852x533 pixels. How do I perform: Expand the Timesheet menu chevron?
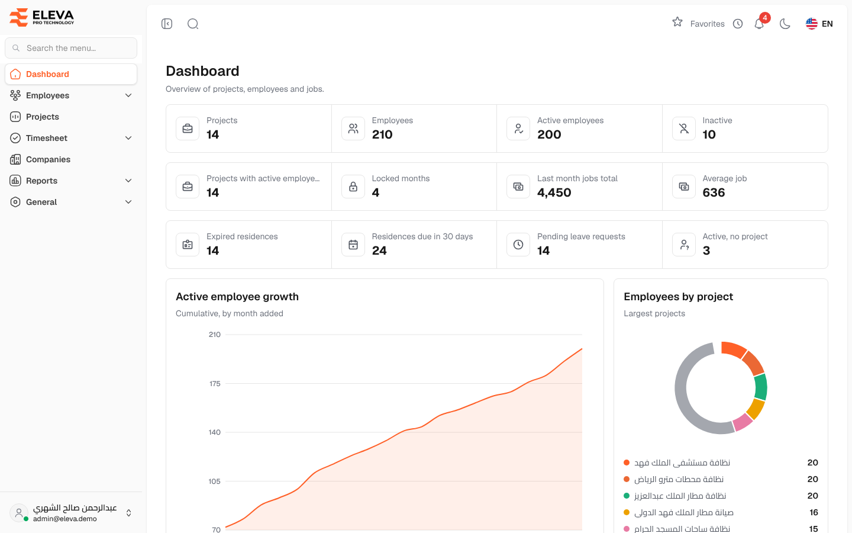point(128,138)
